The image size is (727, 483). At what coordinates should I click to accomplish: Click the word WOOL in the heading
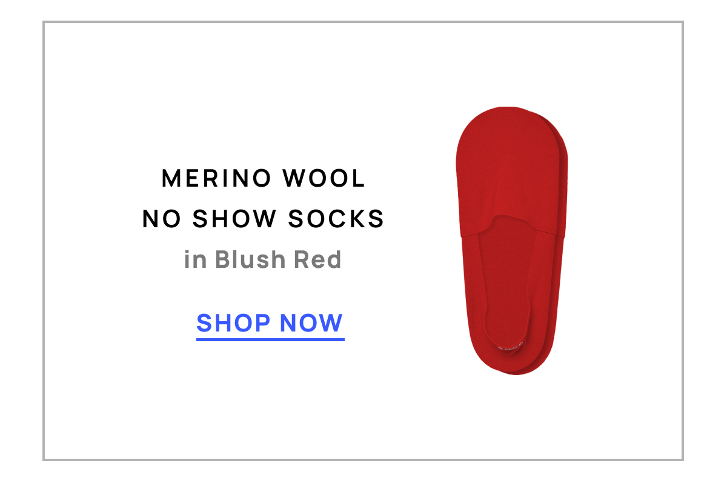point(325,178)
